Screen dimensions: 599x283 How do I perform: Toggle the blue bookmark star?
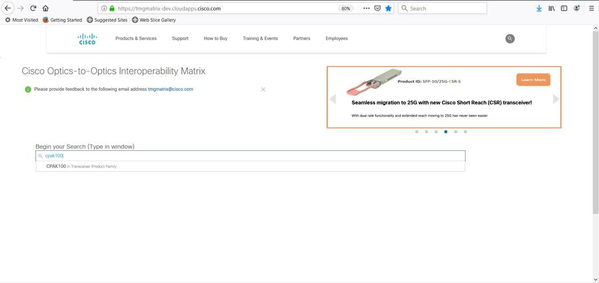click(x=388, y=9)
